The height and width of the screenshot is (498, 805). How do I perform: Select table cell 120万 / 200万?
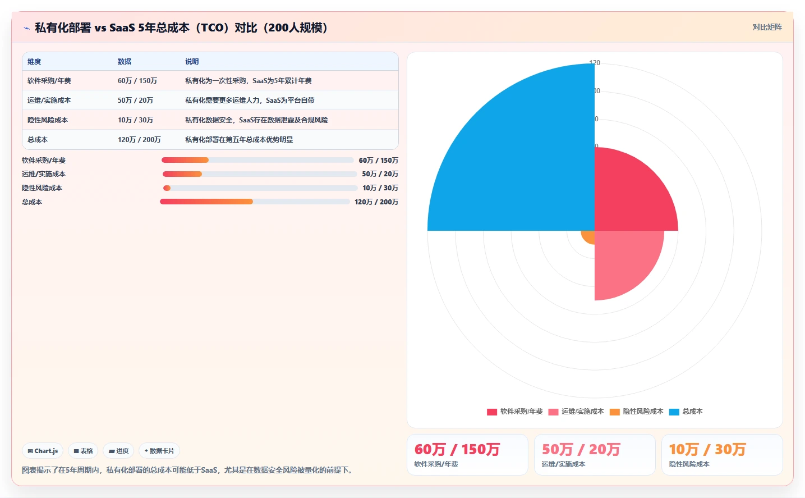(x=139, y=140)
